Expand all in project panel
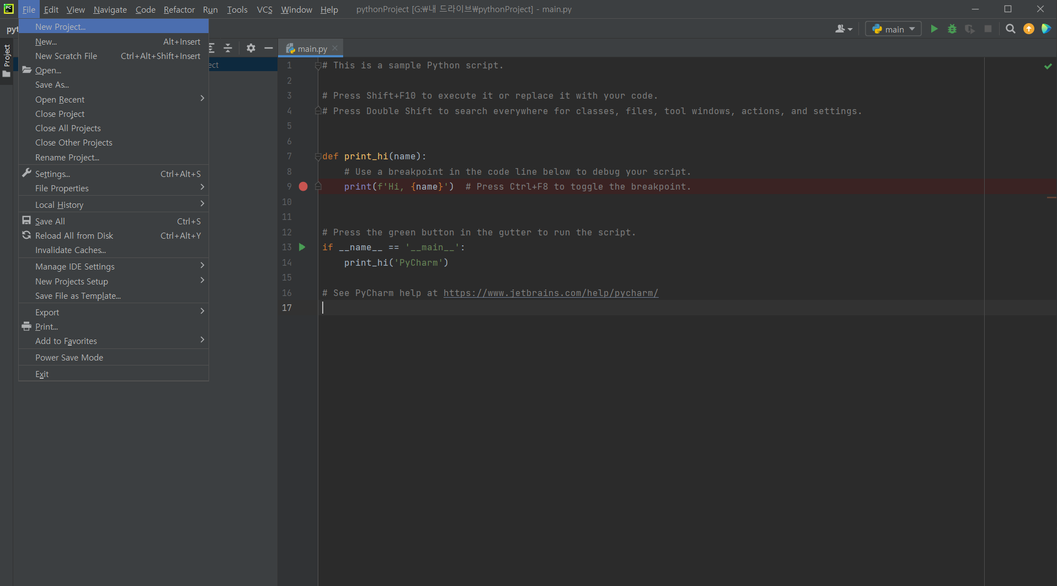Viewport: 1057px width, 586px height. tap(211, 48)
